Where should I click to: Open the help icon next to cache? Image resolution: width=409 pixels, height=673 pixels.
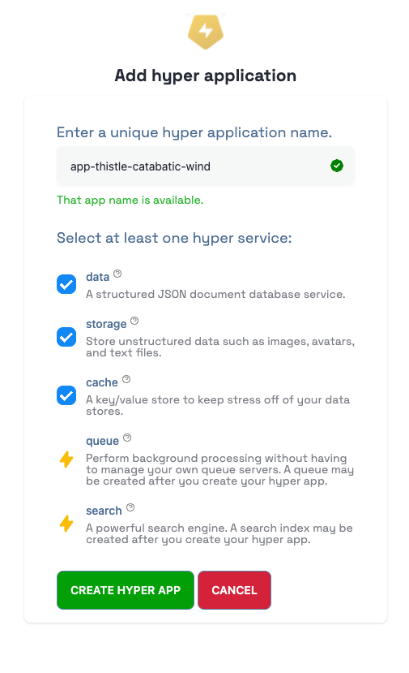(x=126, y=379)
